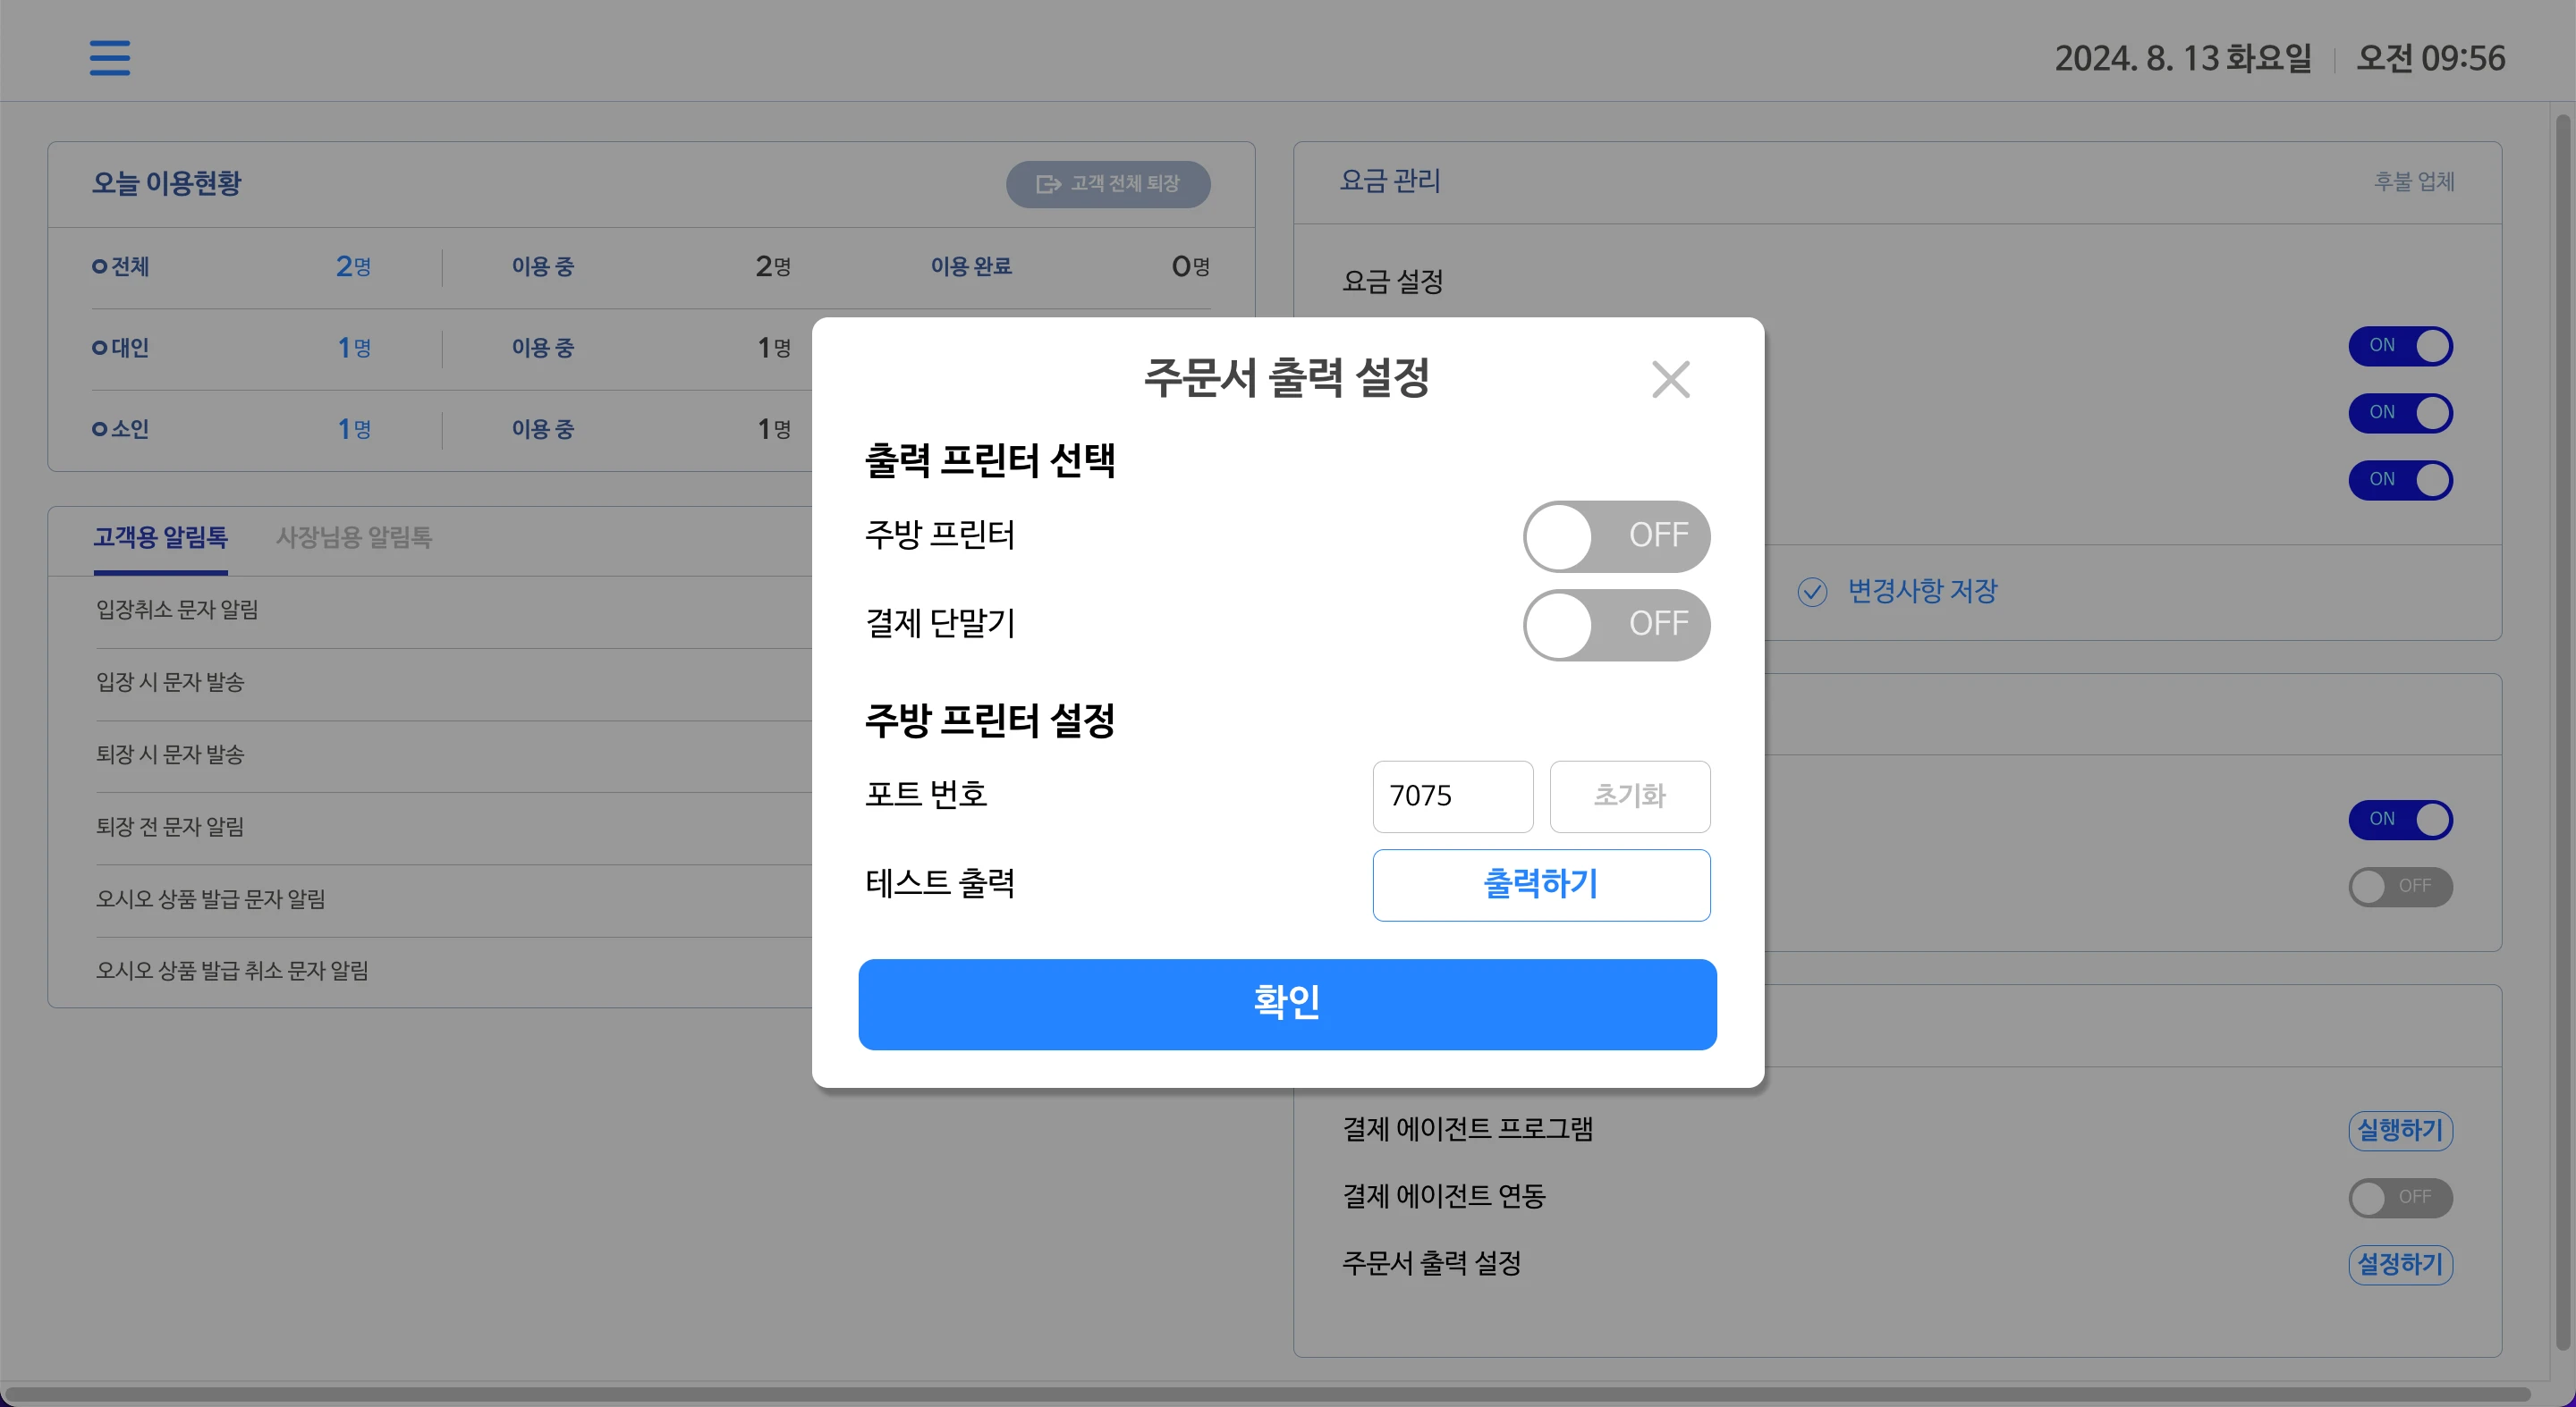2576x1407 pixels.
Task: Toggle third ON switch under 요금 설정
Action: (2400, 480)
